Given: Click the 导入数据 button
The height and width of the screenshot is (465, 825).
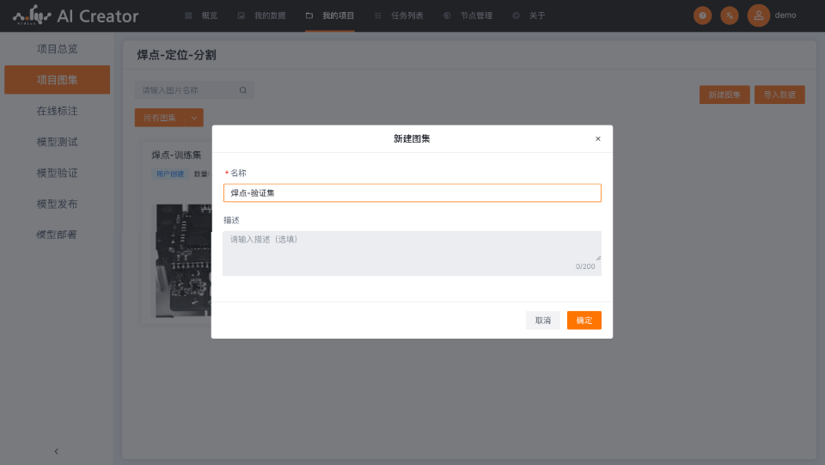Looking at the screenshot, I should (x=779, y=95).
